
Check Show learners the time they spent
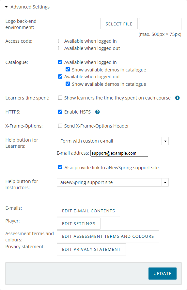(x=60, y=98)
